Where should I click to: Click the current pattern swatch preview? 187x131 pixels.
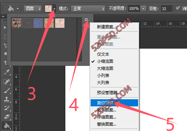point(49,8)
